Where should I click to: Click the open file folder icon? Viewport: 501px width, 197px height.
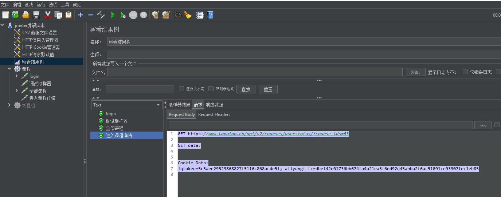tap(26, 15)
